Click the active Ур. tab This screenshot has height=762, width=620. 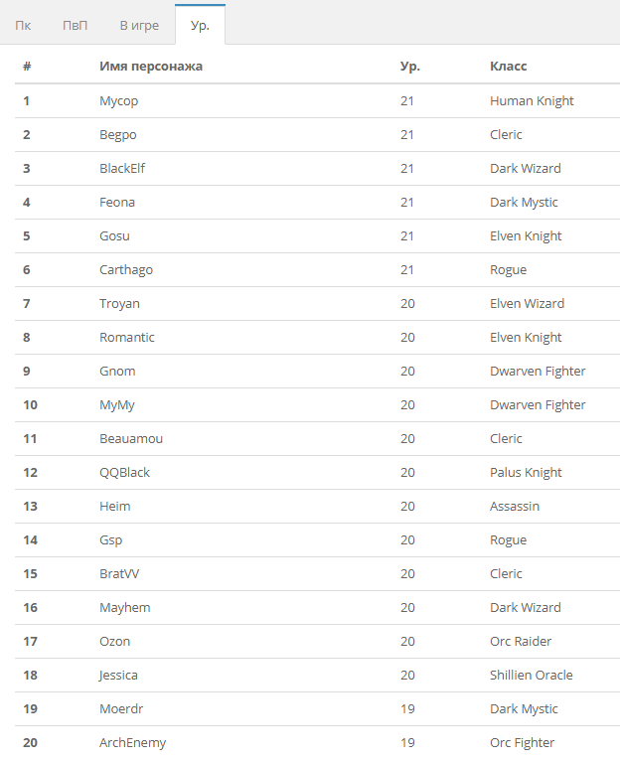coord(200,25)
